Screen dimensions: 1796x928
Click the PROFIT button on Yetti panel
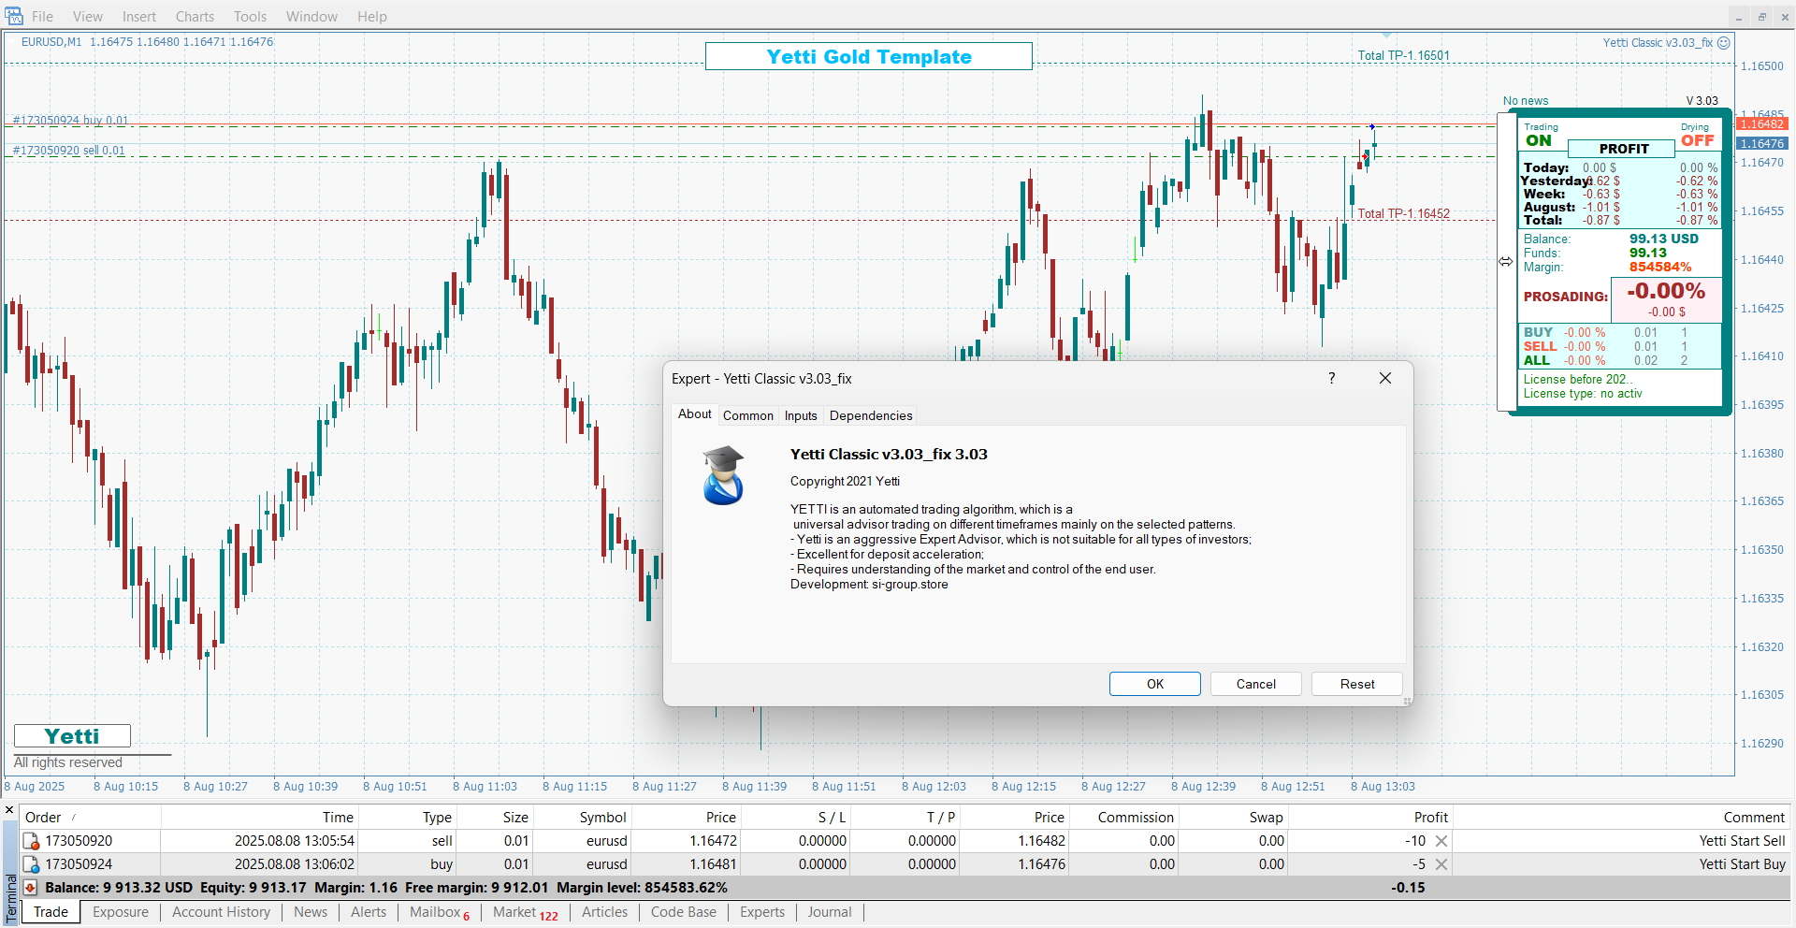pyautogui.click(x=1623, y=149)
